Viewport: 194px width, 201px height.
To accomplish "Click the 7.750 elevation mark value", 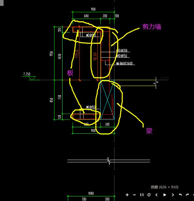I will [27, 74].
